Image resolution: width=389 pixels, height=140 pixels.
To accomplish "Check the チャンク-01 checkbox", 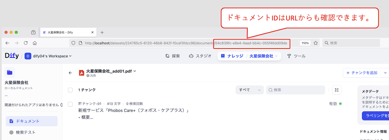I will pos(70,104).
